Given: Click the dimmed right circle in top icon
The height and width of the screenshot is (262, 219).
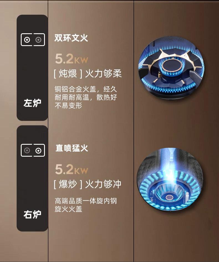Looking at the screenshot, I should (39, 40).
